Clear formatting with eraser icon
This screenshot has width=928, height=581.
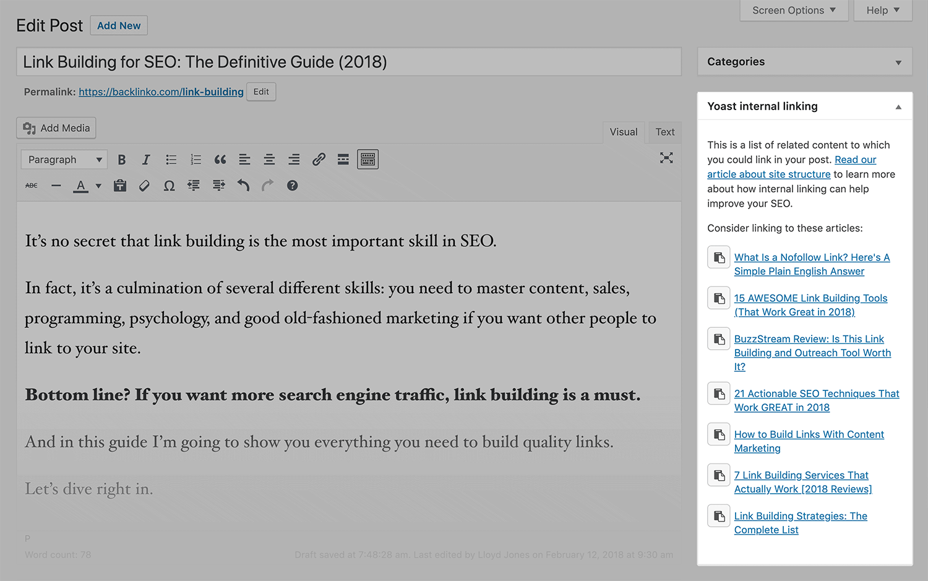point(144,186)
